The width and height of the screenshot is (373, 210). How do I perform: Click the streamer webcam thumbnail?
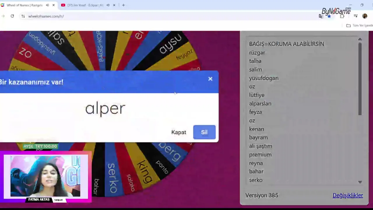click(45, 176)
